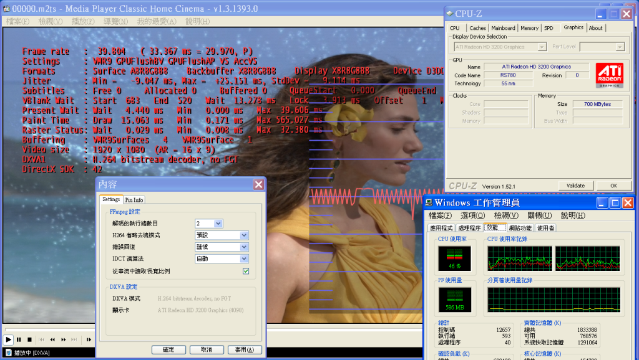Switch to the CPU tab in CPU-Z

455,28
